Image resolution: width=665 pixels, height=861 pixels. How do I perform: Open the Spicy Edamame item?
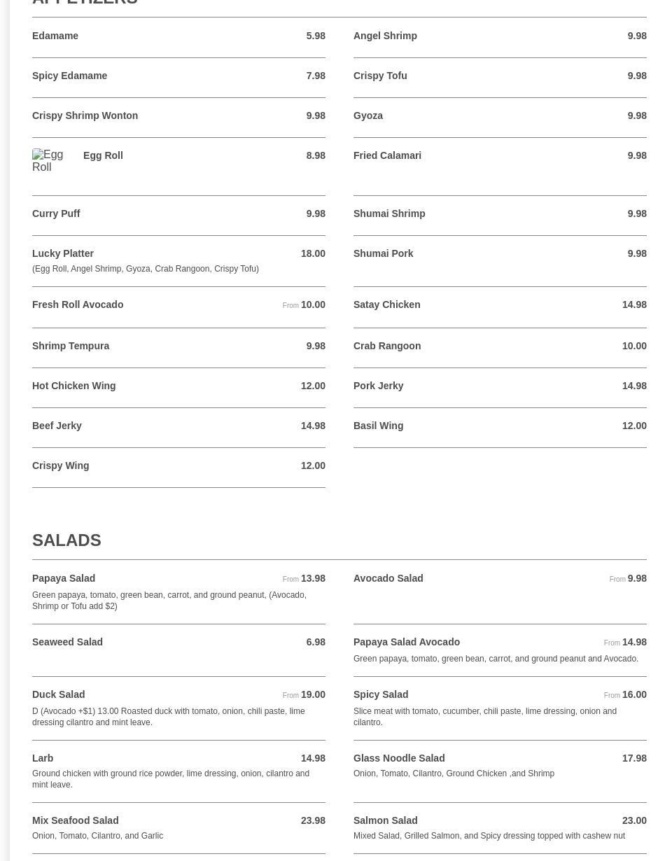click(x=70, y=76)
